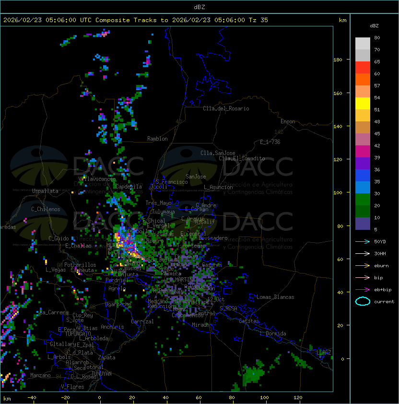399x404 pixels.
Task: Click the 'Tz 35' threshold text in header
Action: coord(258,20)
